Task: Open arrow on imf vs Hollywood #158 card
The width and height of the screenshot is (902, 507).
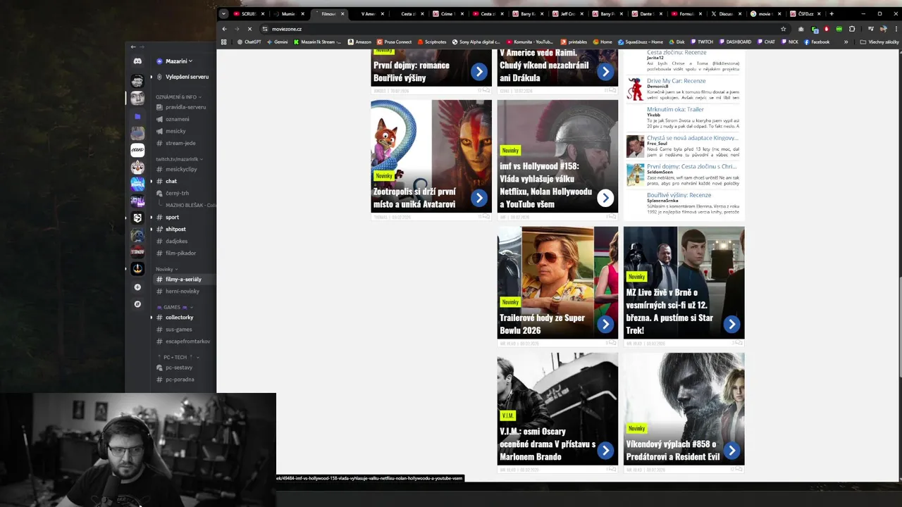Action: [x=605, y=198]
